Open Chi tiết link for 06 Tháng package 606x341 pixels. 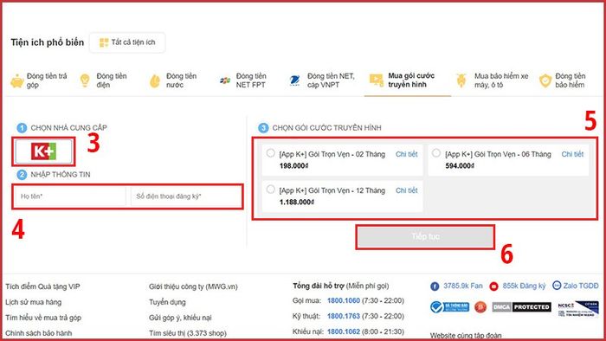[x=572, y=154]
